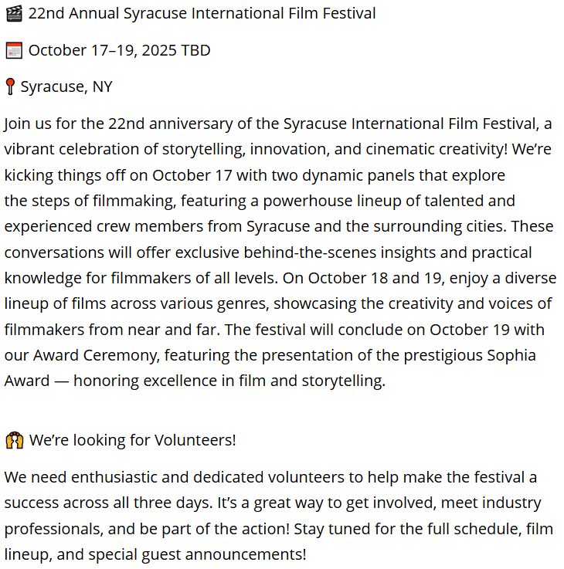Click the Syracuse, NY location text
Viewport: 564px width, 569px height.
tap(66, 87)
